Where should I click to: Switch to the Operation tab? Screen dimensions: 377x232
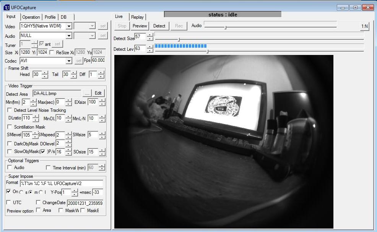point(31,17)
